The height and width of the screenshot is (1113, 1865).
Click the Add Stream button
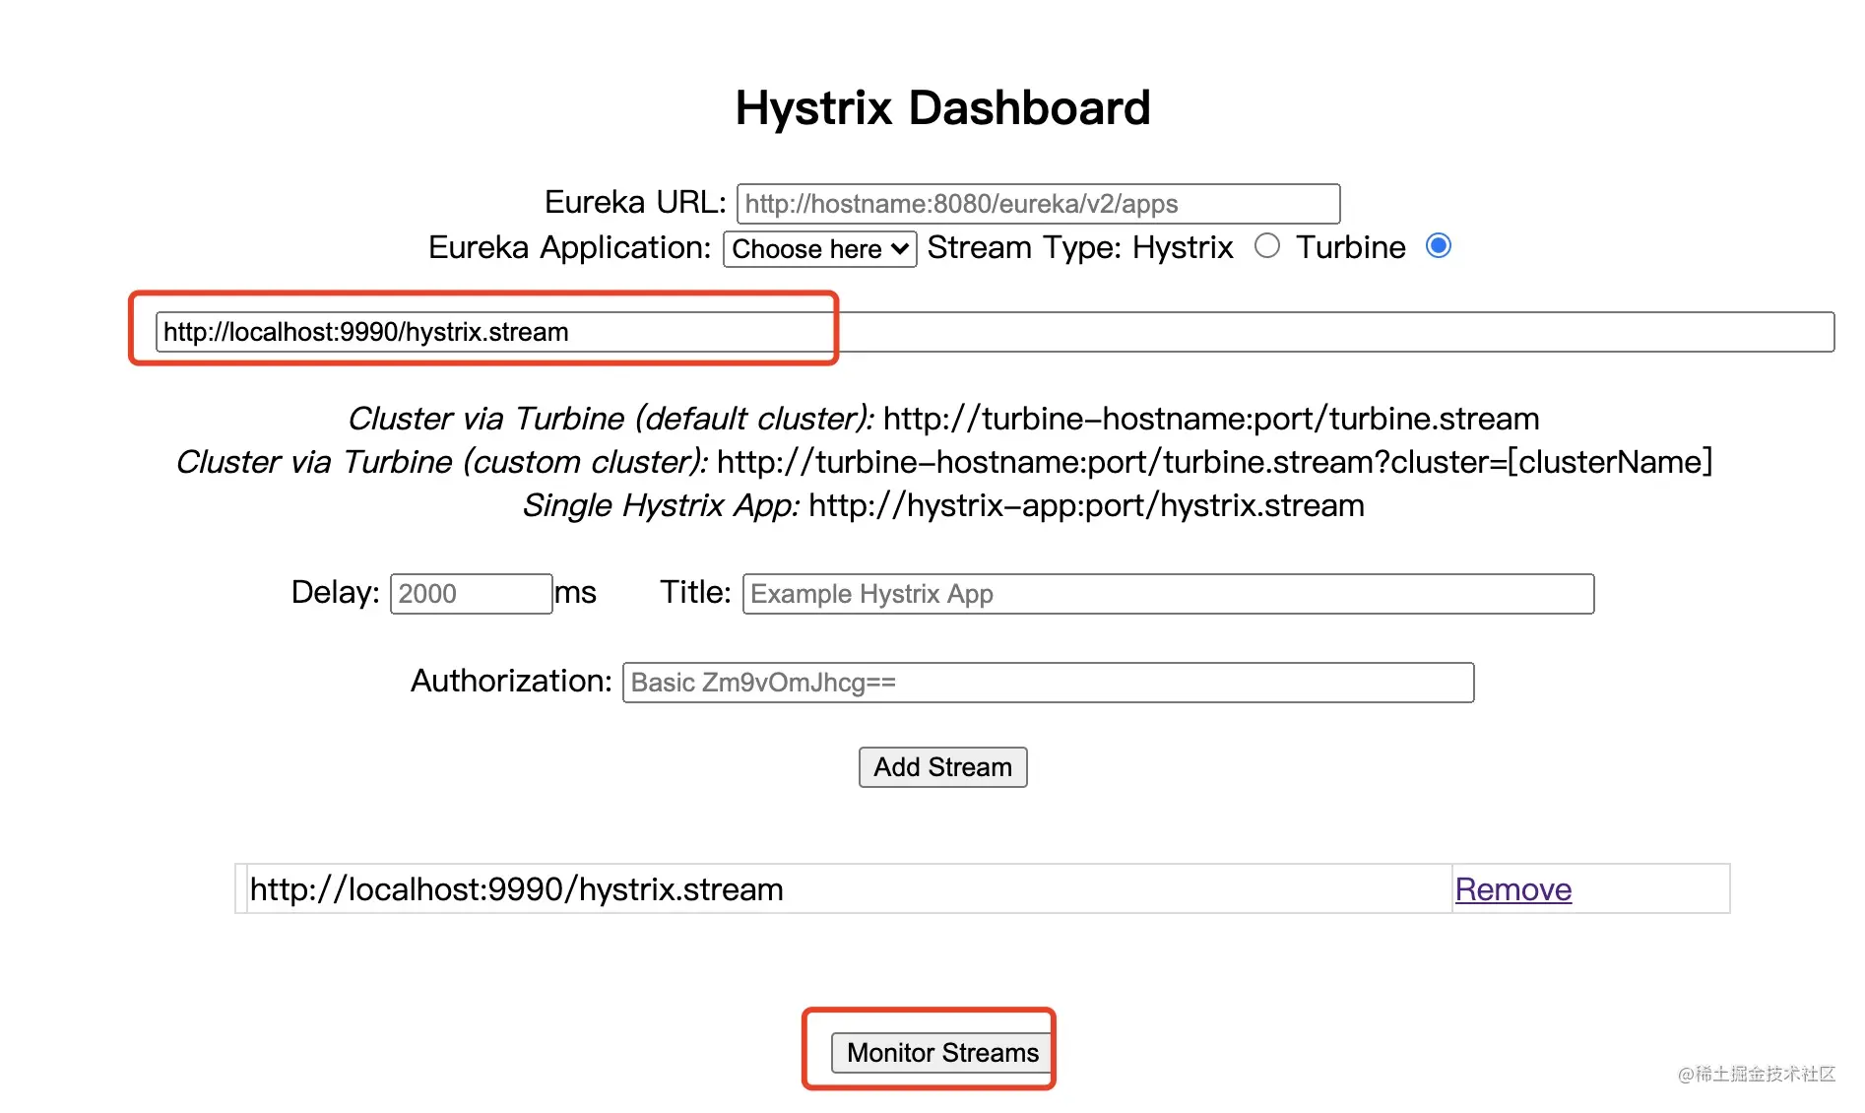coord(943,767)
